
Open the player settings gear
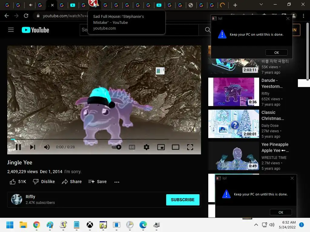147,147
